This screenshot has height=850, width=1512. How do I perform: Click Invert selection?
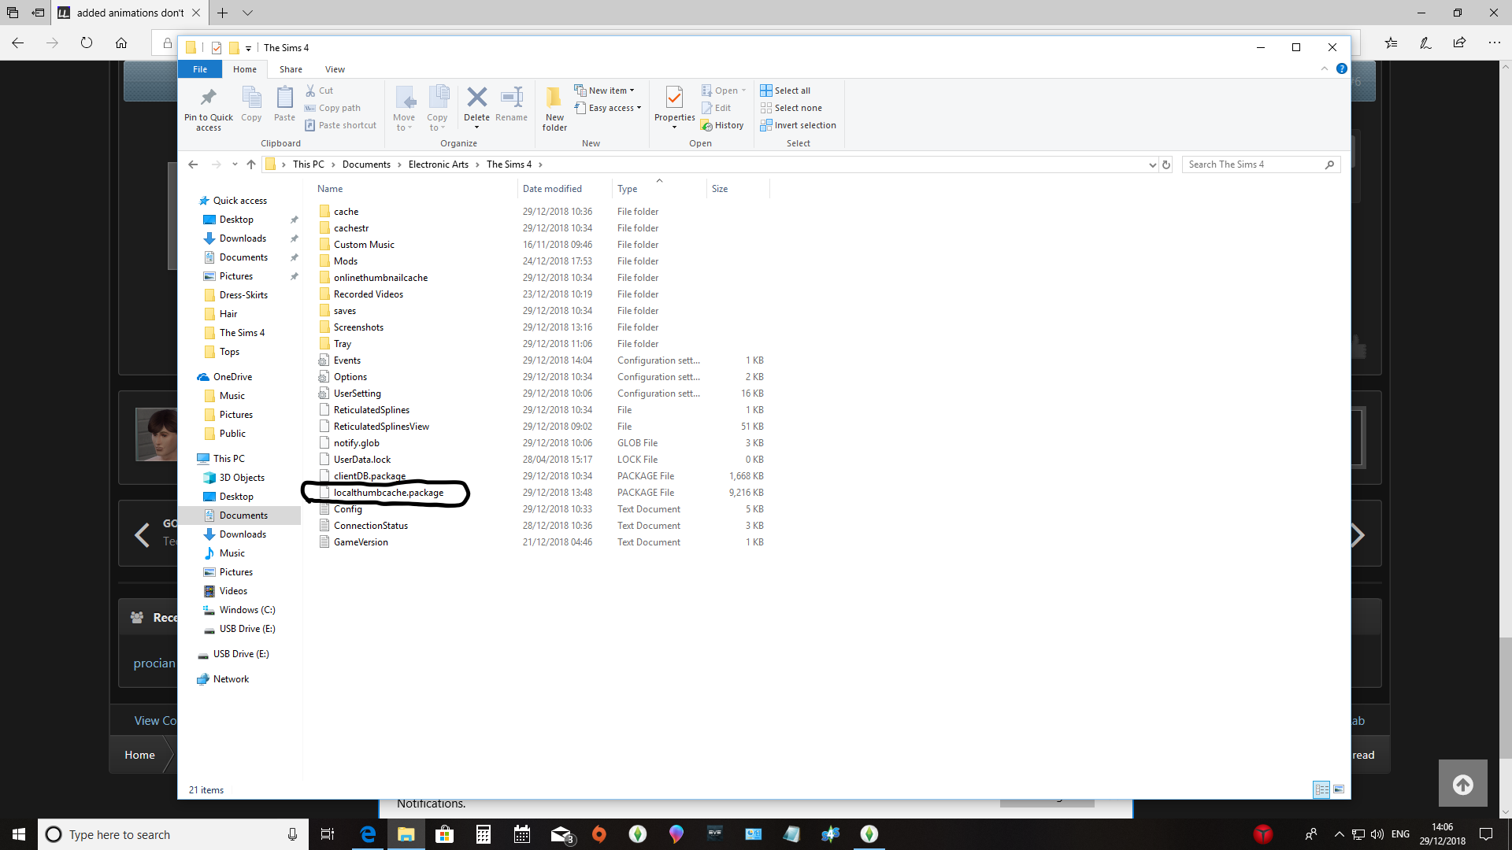click(798, 125)
